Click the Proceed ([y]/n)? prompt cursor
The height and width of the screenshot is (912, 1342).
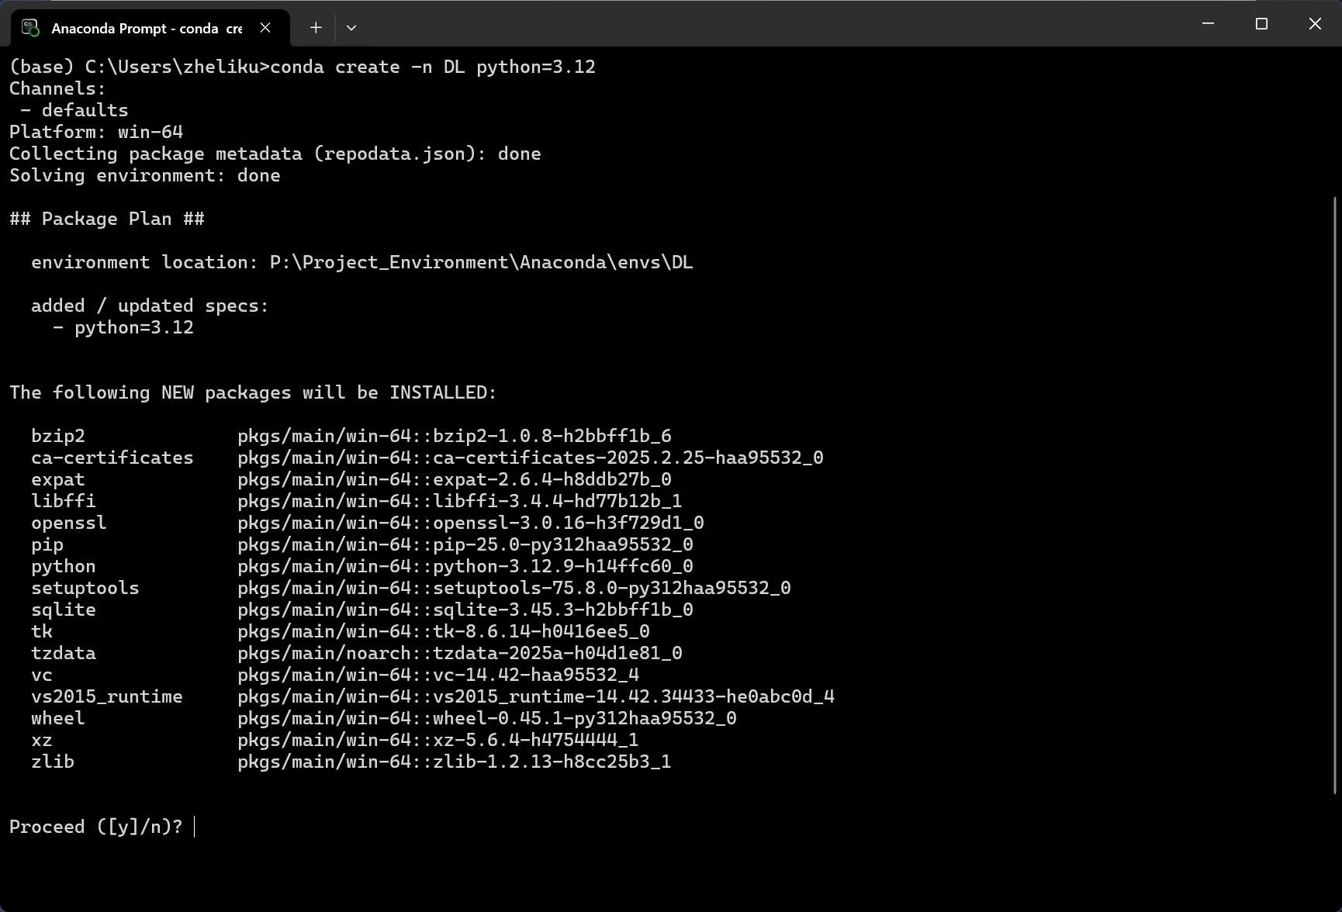[x=195, y=827]
